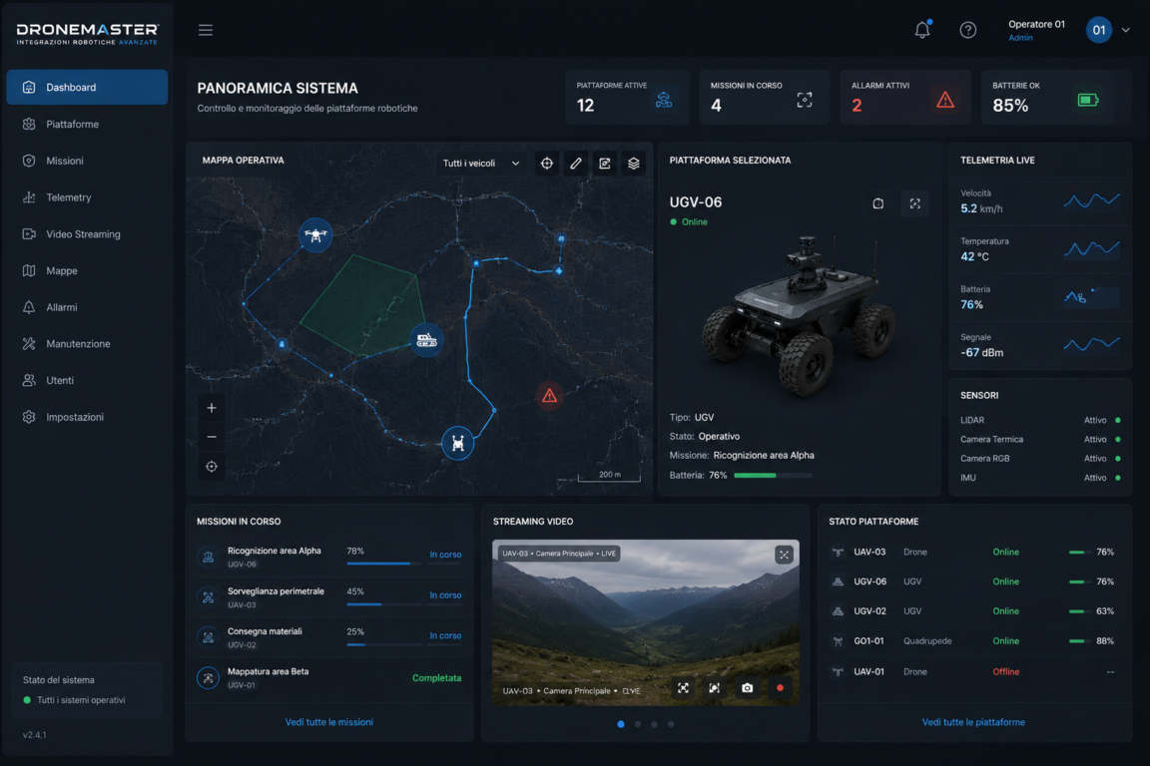
Task: Start recording with the red record button
Action: 780,687
